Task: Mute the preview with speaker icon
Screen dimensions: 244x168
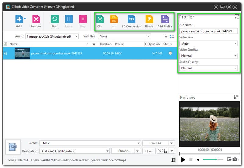Action: (198, 159)
